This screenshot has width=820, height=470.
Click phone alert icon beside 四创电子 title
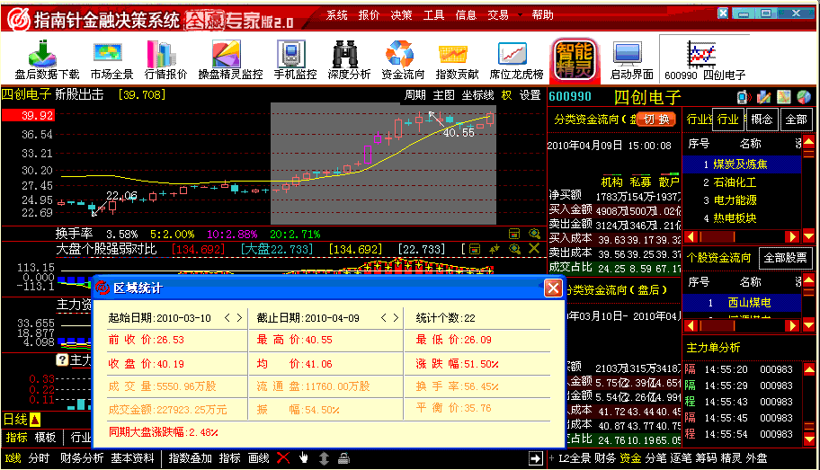tap(743, 97)
